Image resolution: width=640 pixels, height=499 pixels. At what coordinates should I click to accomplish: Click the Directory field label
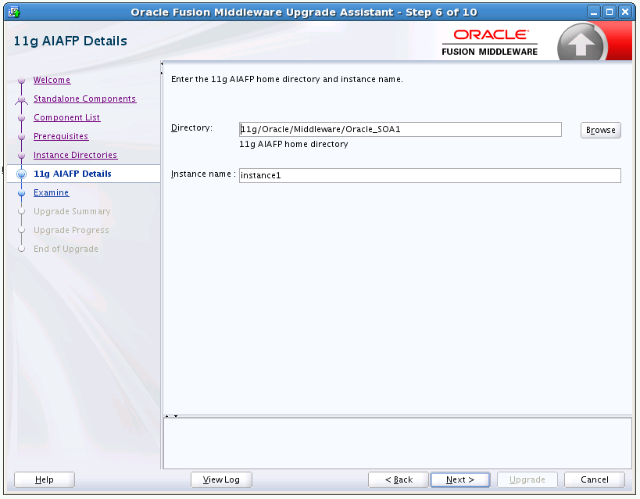191,128
